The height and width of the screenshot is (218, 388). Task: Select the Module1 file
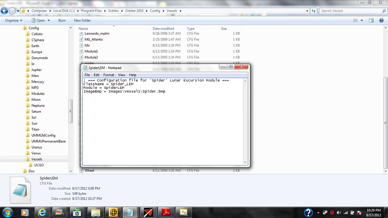click(x=91, y=51)
